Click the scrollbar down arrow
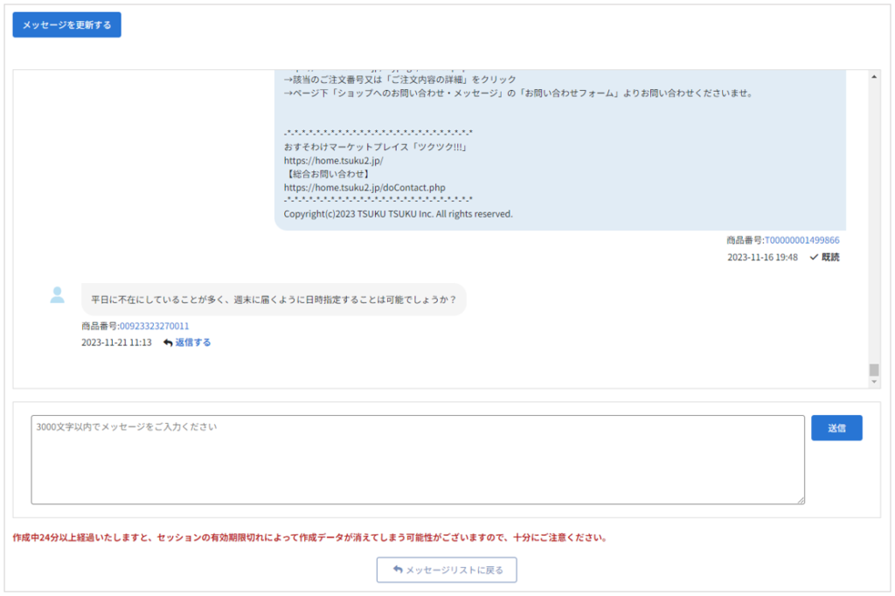This screenshot has width=895, height=596. click(x=874, y=382)
